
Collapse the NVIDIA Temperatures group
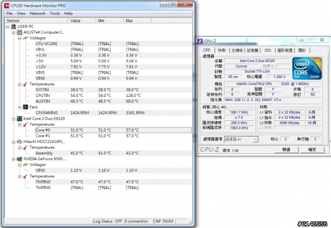coord(20,176)
